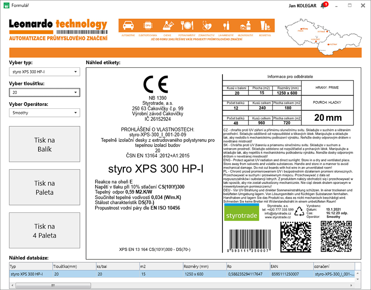Click the označení column header

(334, 266)
